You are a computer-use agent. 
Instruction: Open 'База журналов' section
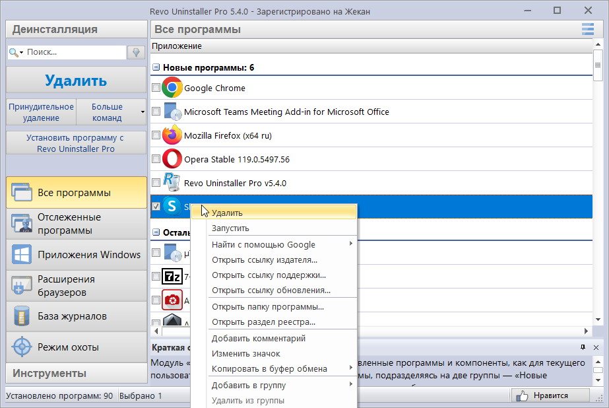point(77,316)
